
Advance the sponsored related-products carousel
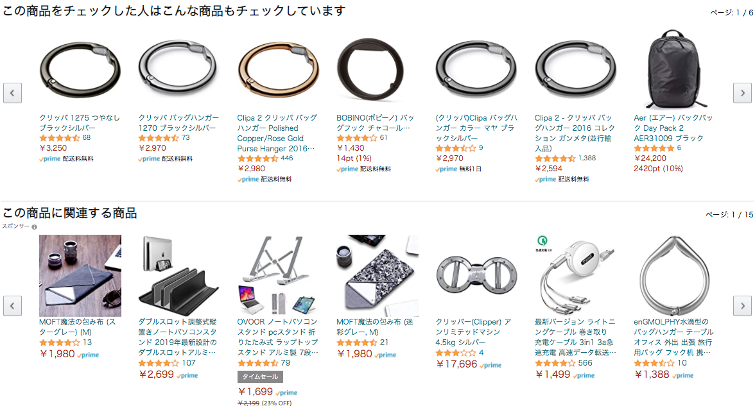(x=742, y=305)
